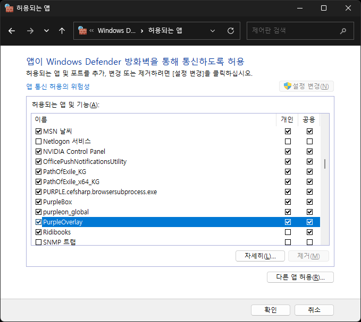Click the Windows D... breadcrumb segment
The image size is (361, 322).
(x=116, y=31)
